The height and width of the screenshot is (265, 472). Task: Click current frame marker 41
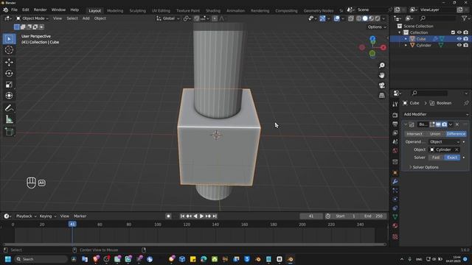[72, 224]
